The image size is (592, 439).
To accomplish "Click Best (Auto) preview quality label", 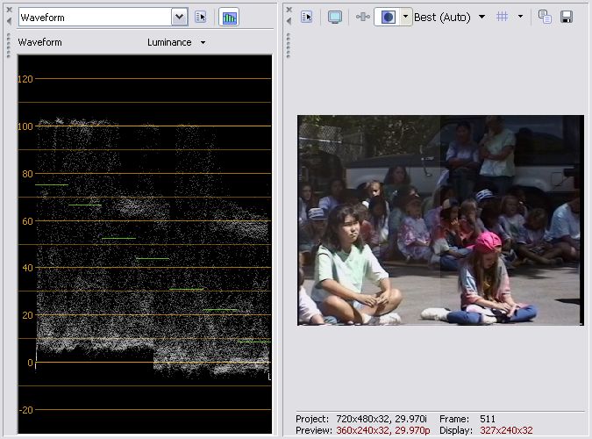I will [442, 18].
